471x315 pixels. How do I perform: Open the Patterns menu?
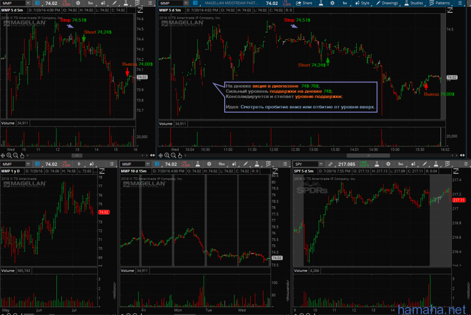(440, 3)
